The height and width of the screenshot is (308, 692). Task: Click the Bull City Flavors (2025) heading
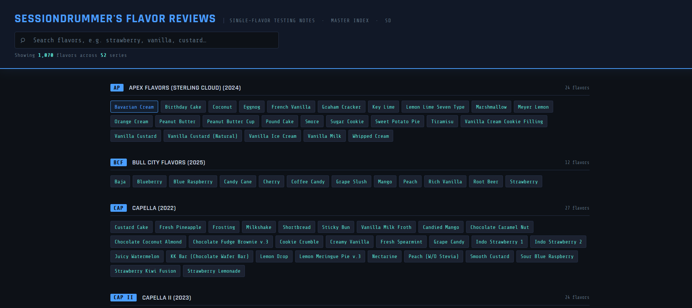168,163
